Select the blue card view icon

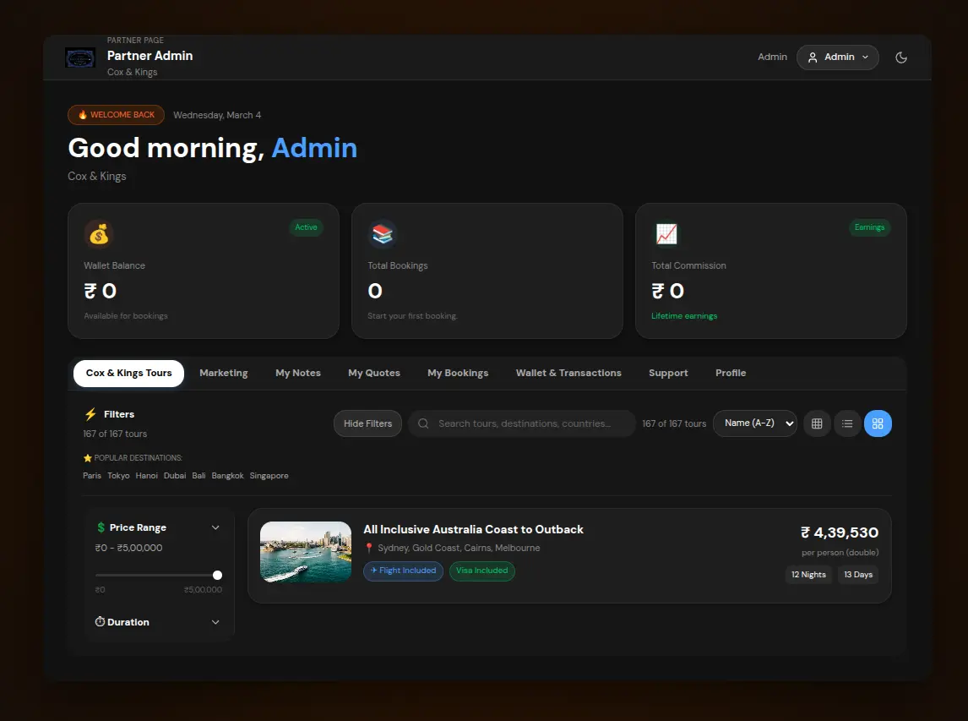pyautogui.click(x=878, y=423)
